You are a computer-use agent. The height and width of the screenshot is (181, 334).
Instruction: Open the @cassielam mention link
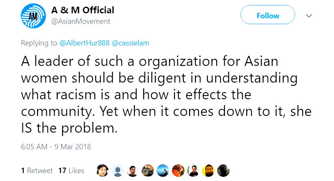point(129,43)
